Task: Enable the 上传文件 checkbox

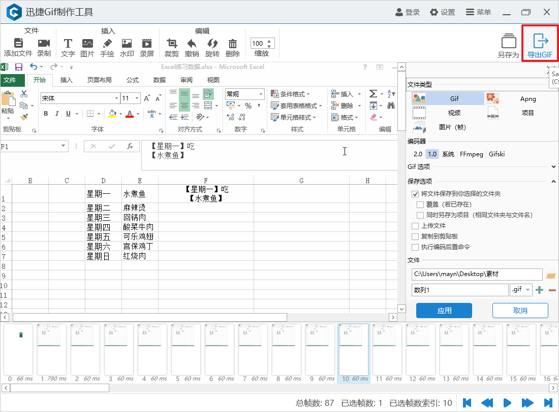Action: tap(415, 225)
